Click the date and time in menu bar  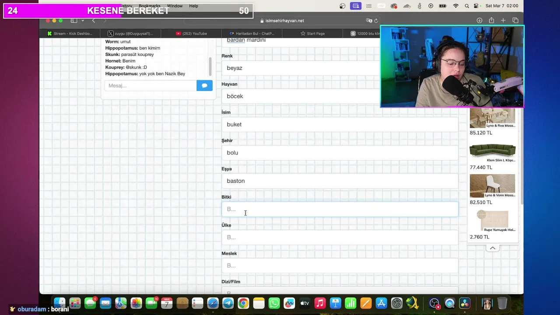coord(501,6)
